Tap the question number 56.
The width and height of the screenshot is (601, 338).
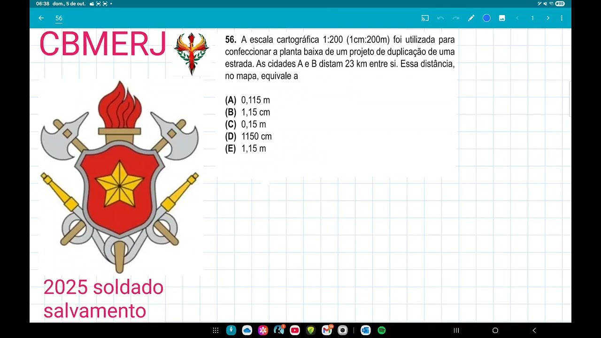tap(230, 39)
